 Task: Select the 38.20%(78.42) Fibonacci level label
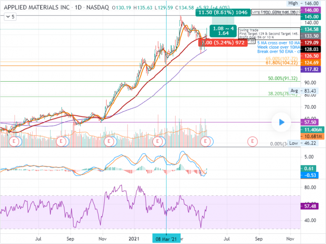tap(281, 93)
